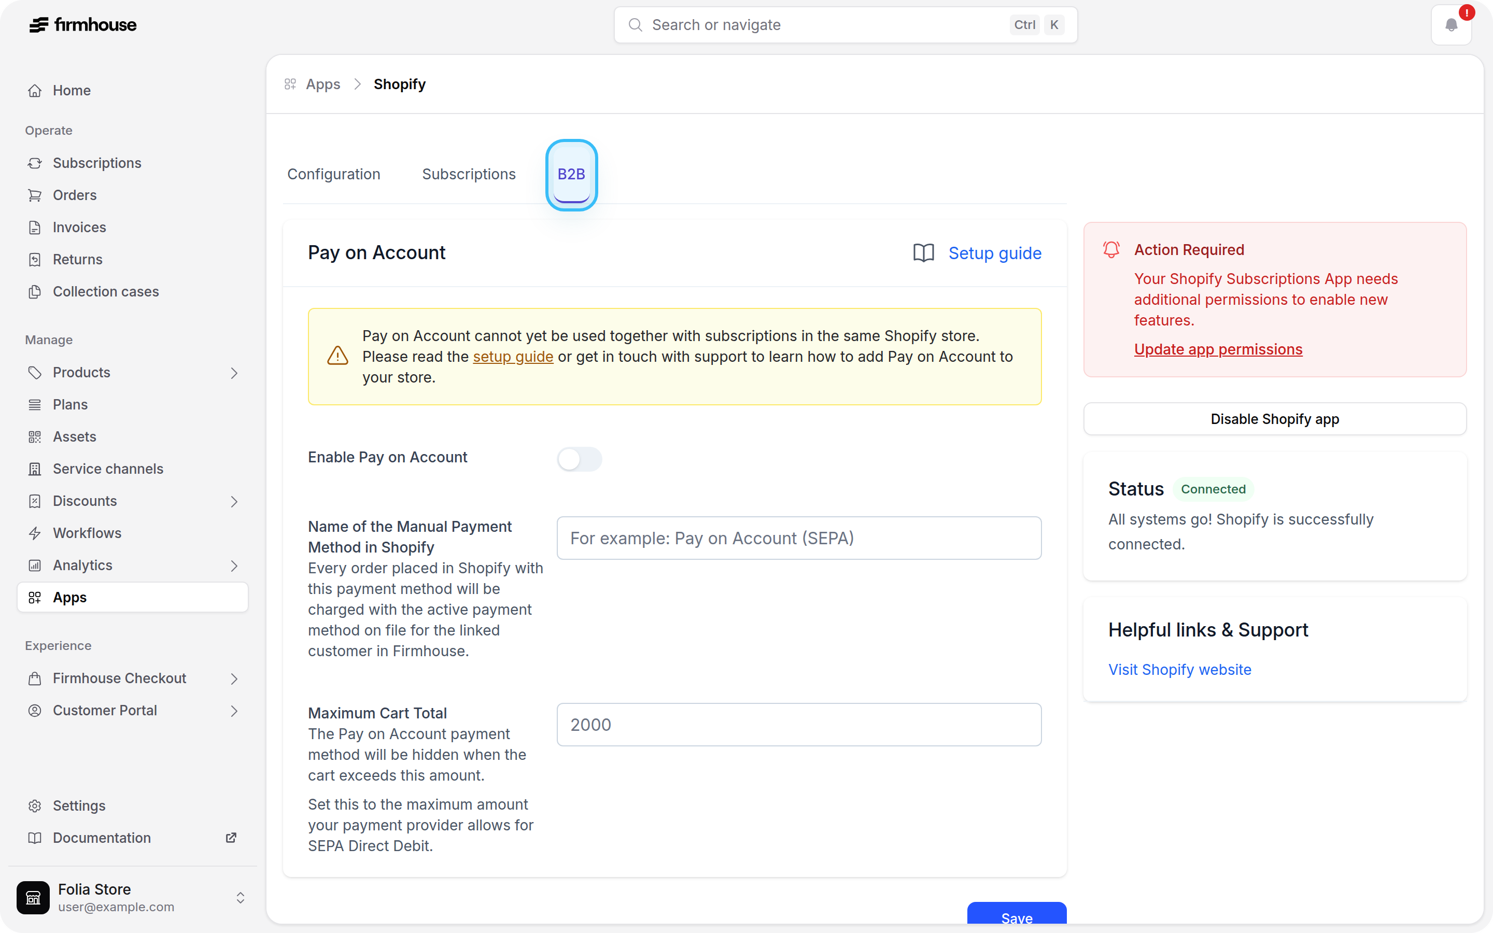This screenshot has width=1493, height=933.
Task: Expand the Customer Portal chevron
Action: [x=234, y=711]
